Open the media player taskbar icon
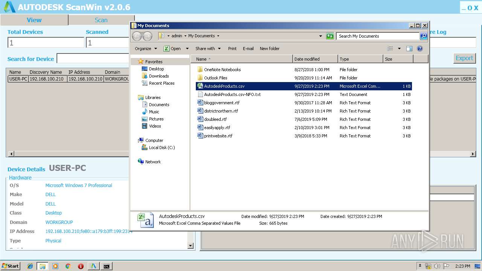482x271 pixels. (55, 266)
